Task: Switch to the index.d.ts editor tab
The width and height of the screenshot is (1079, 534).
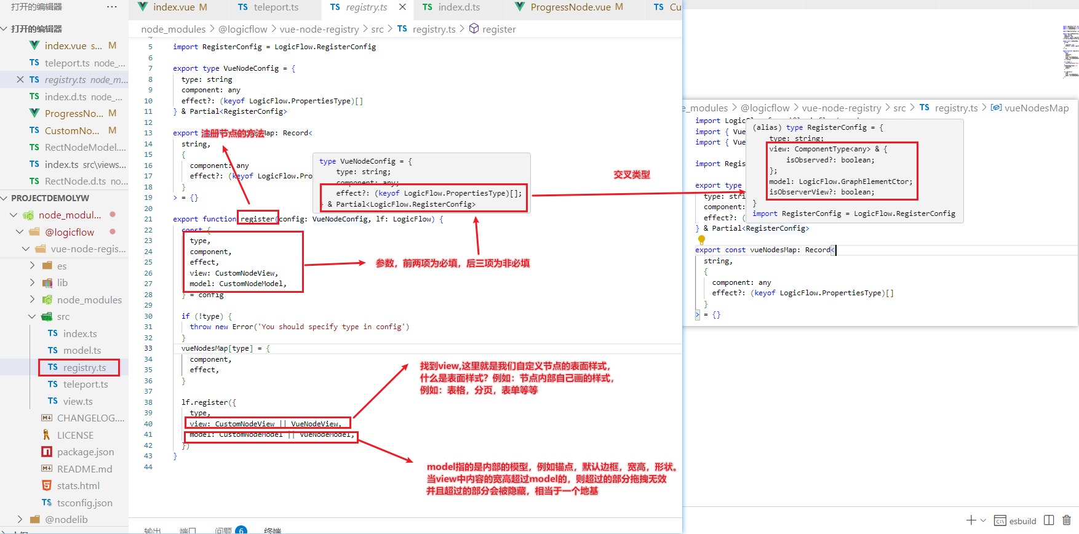Action: click(x=458, y=7)
